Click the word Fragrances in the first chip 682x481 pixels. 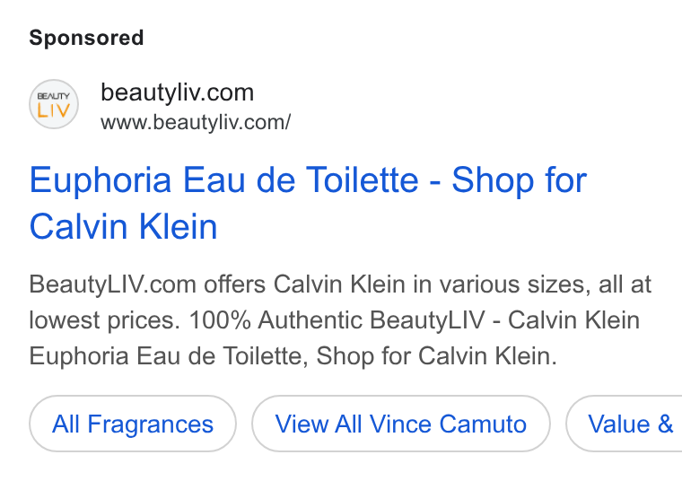tap(151, 424)
